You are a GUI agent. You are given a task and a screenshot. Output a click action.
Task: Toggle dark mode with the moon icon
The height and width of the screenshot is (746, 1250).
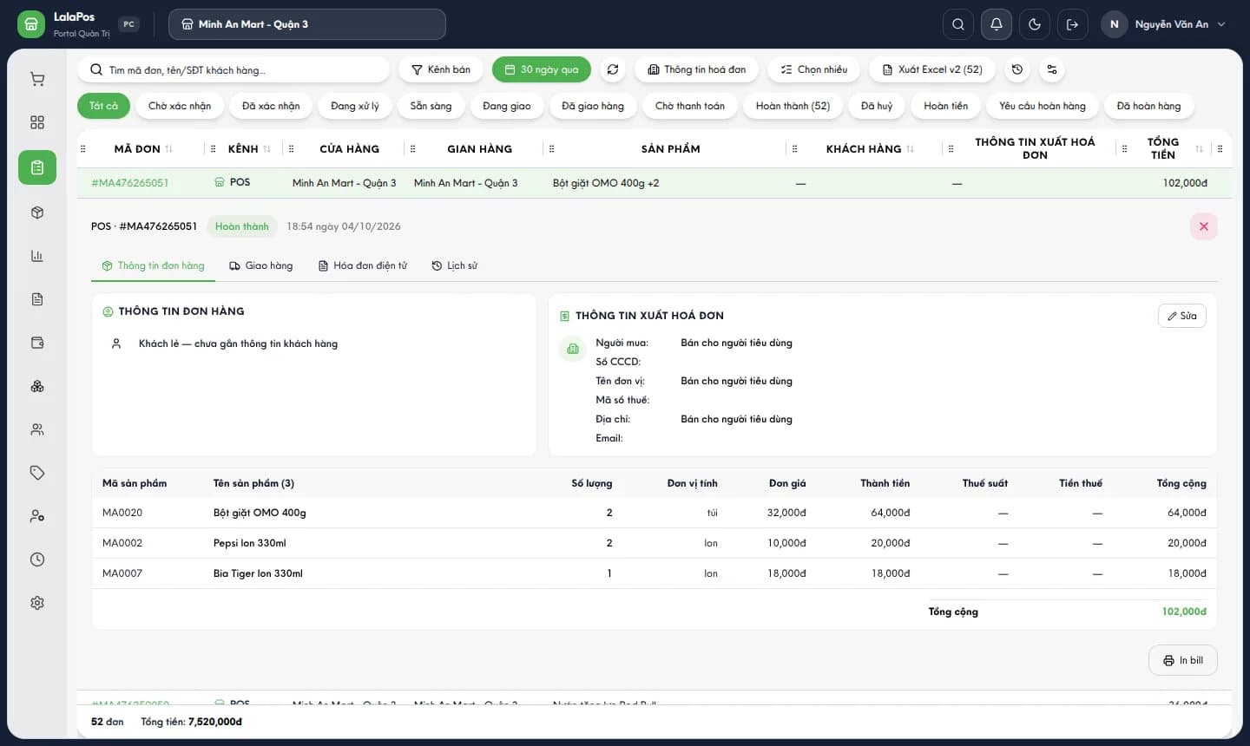click(x=1035, y=24)
